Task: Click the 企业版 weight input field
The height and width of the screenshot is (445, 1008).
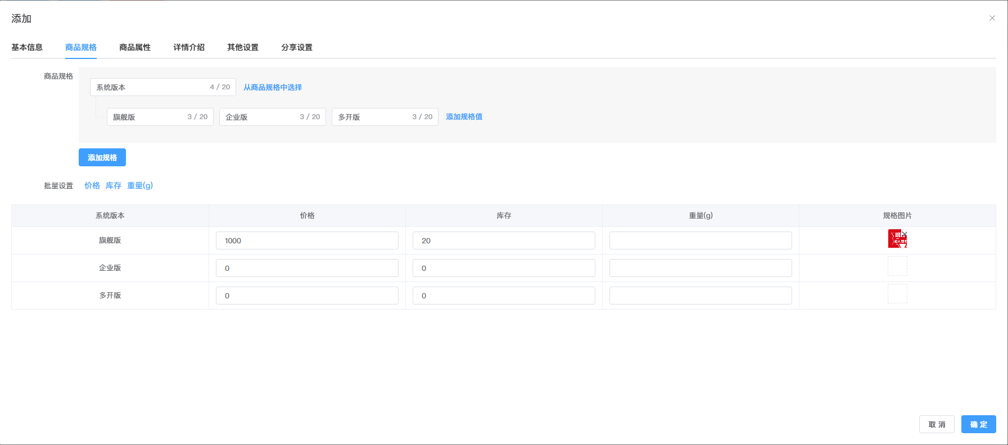Action: [700, 268]
